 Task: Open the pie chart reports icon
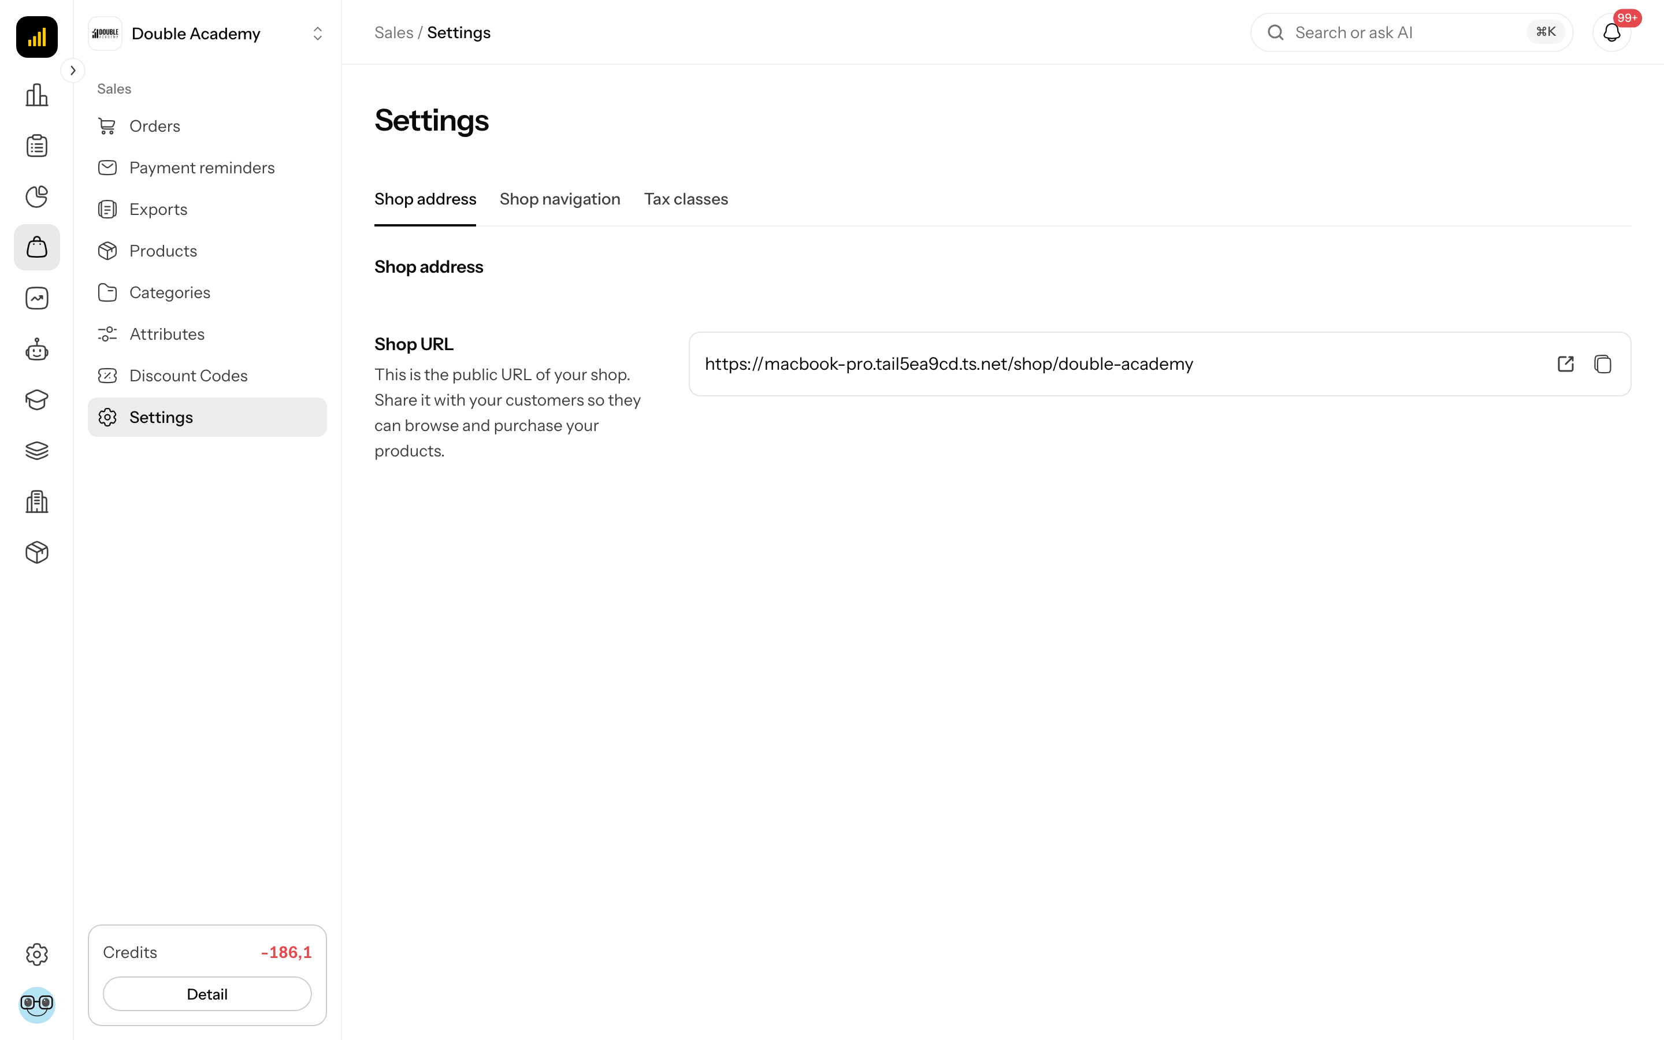coord(36,196)
